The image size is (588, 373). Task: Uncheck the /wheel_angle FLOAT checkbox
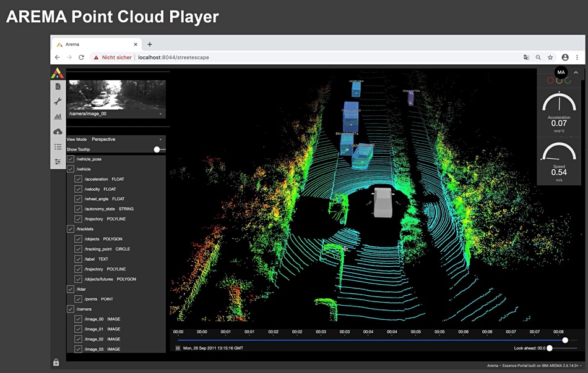[78, 199]
